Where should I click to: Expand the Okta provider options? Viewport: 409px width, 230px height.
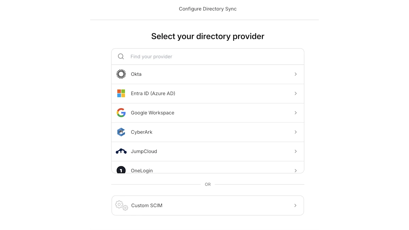[296, 74]
